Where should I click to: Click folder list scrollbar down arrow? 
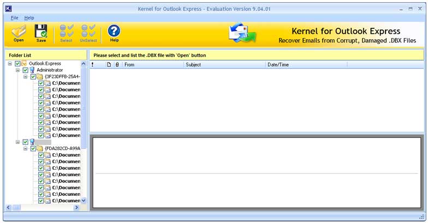click(84, 201)
